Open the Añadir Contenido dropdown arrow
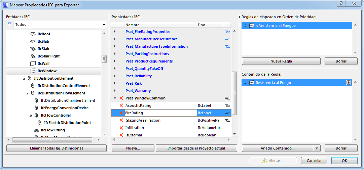 (x=317, y=148)
